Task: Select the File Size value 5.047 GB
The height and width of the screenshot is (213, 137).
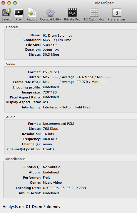Action: [50, 45]
